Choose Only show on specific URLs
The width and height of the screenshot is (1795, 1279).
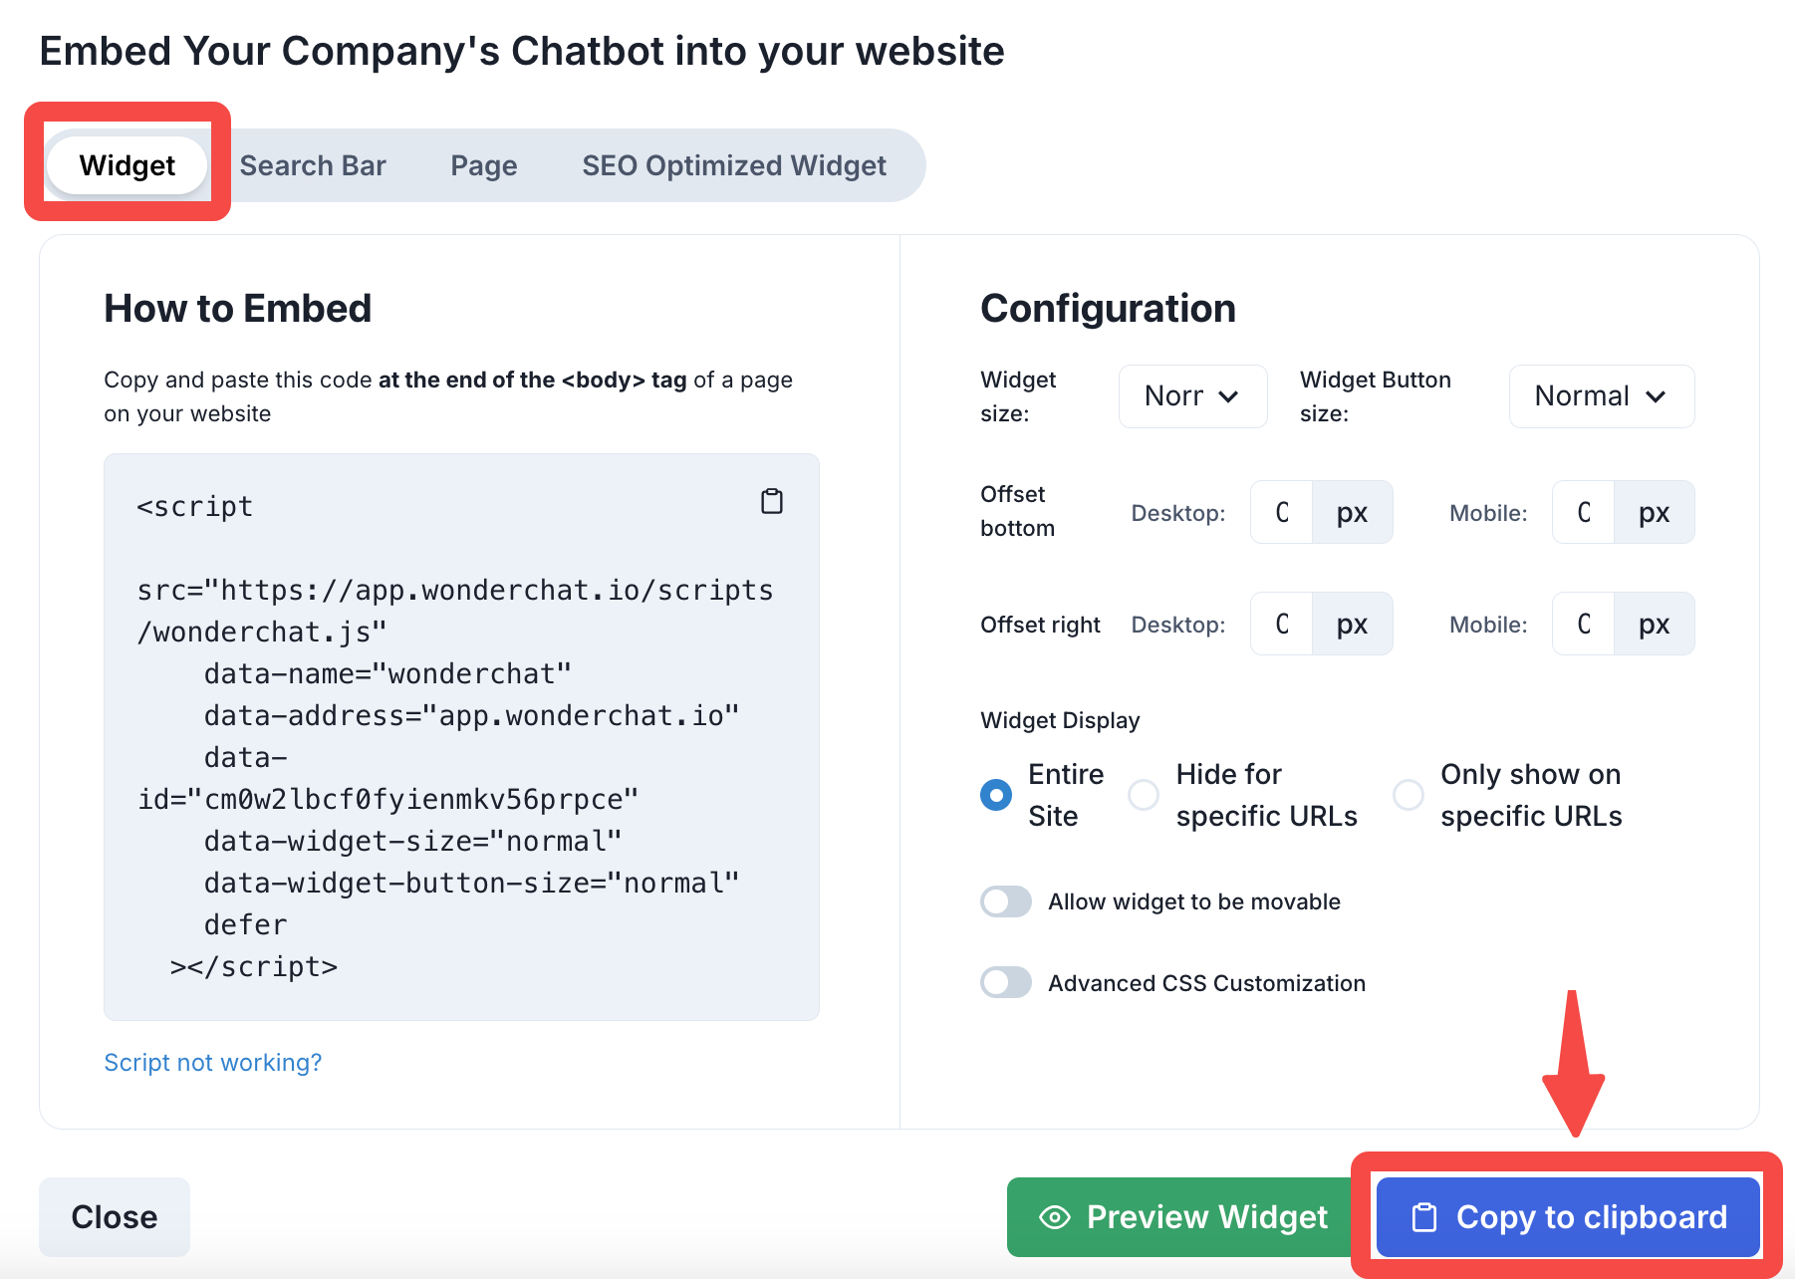pyautogui.click(x=1408, y=795)
